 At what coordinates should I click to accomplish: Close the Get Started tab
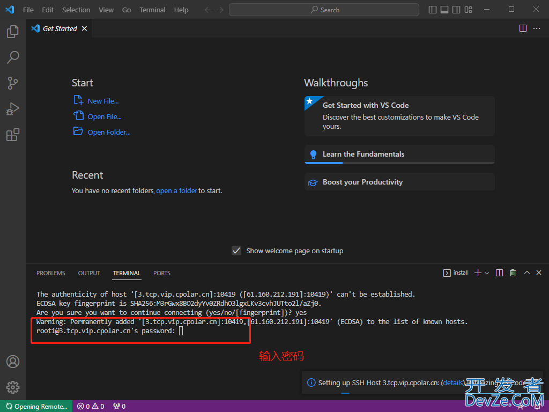(84, 29)
